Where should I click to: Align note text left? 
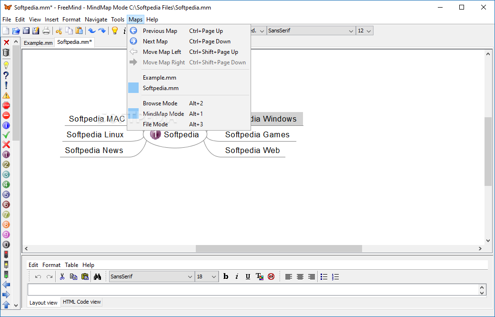(289, 276)
